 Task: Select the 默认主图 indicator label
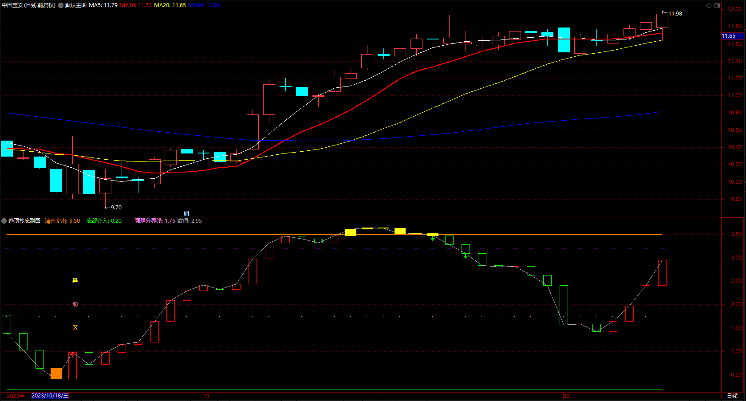[76, 5]
